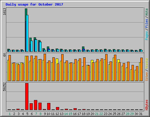Click green day label 15 on the x-axis

click(x=70, y=114)
